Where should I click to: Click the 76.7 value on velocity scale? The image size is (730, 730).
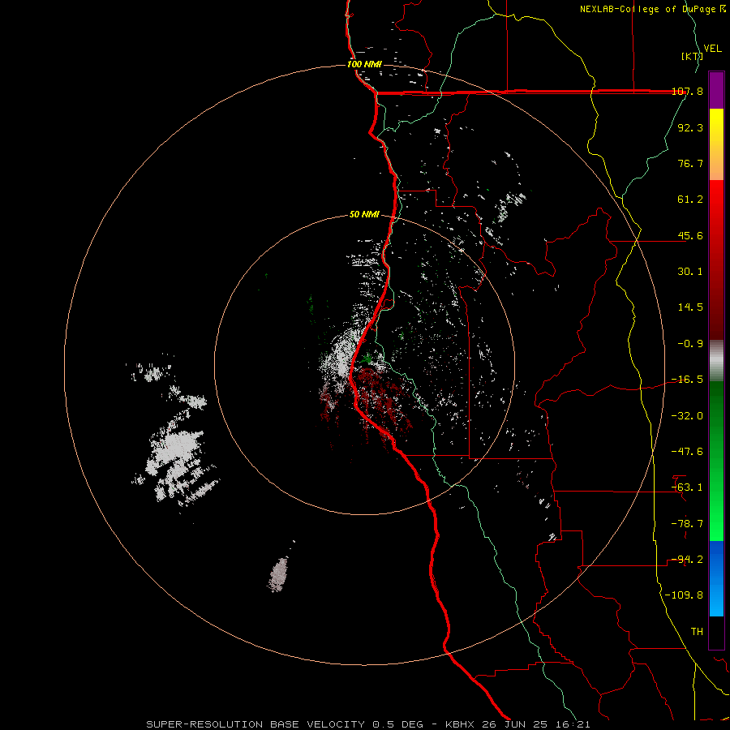[x=690, y=163]
